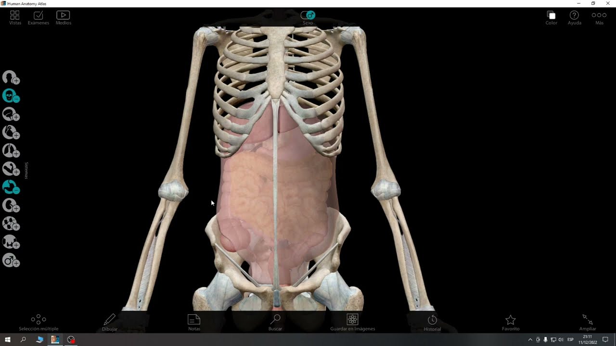
Task: Open the Vistas menu
Action: point(15,18)
